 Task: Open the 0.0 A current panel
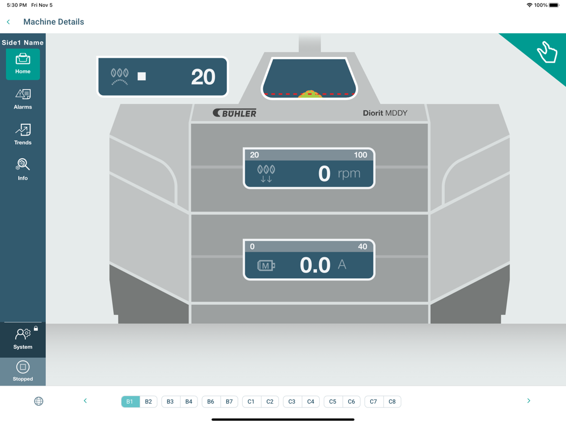point(310,259)
